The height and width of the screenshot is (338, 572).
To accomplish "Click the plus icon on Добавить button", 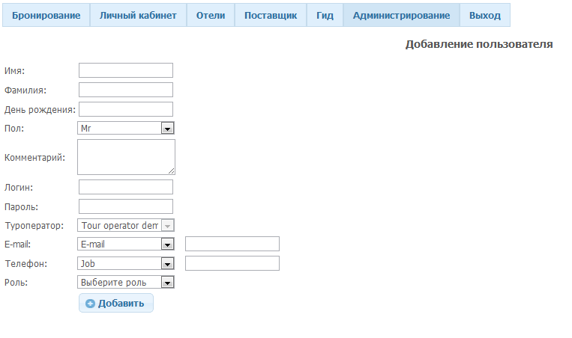I will tap(90, 304).
